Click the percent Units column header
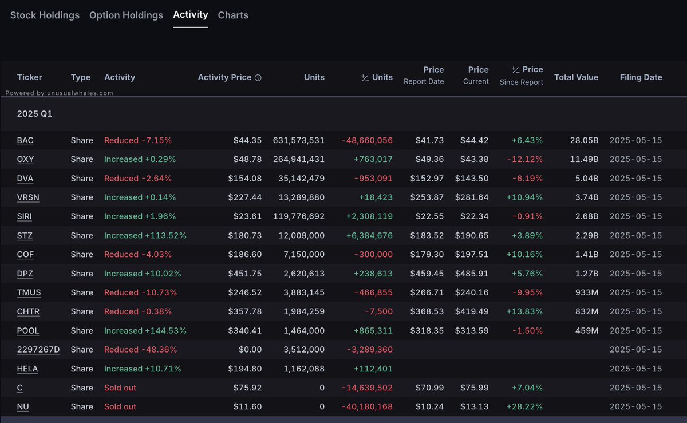Image resolution: width=687 pixels, height=423 pixels. tap(377, 77)
